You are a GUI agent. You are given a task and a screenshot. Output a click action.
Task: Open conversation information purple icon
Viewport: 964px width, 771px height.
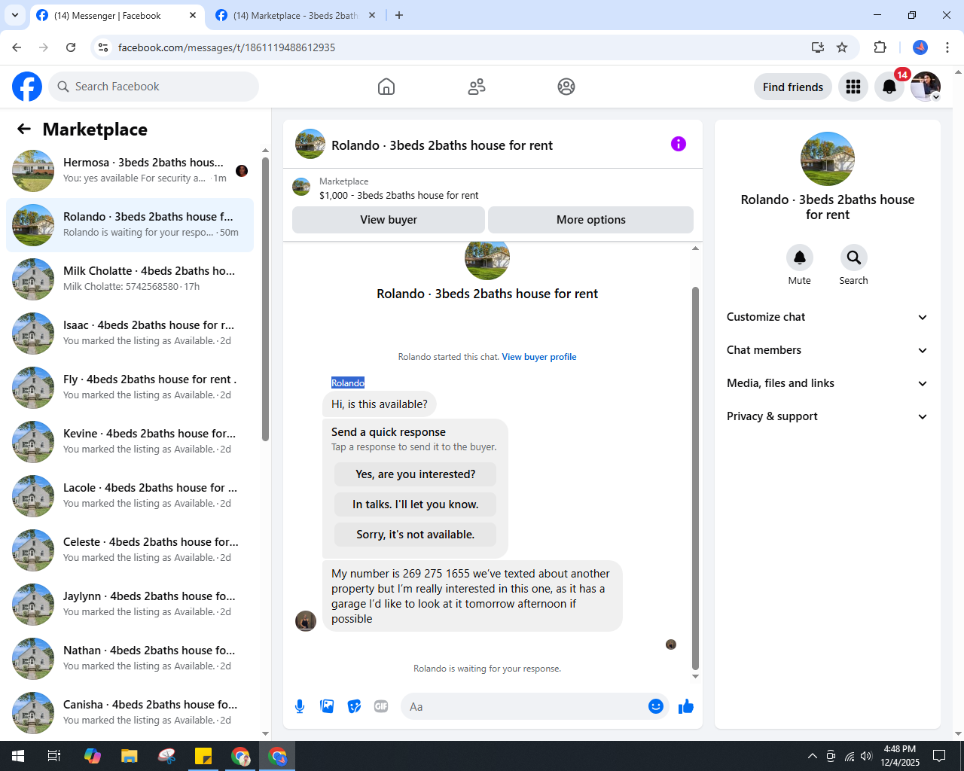(x=679, y=144)
